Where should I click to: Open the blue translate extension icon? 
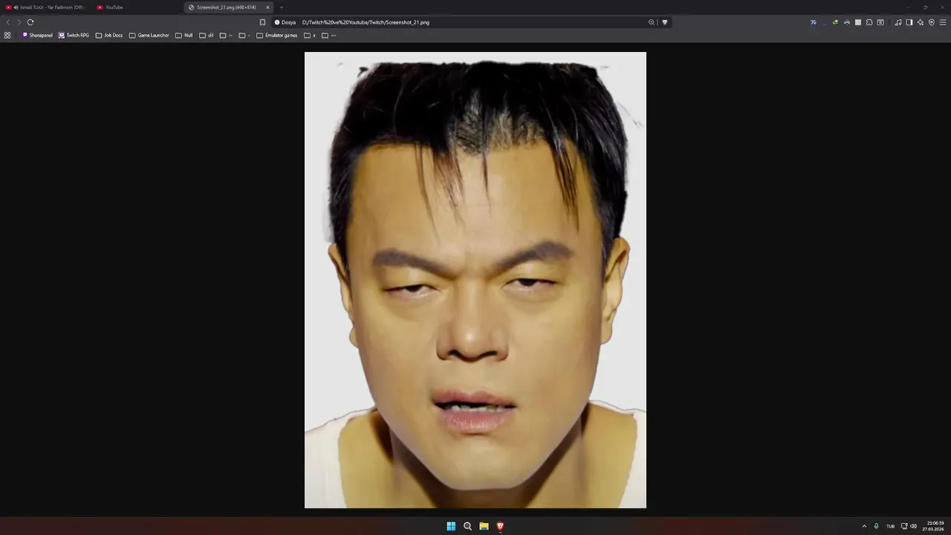(814, 22)
